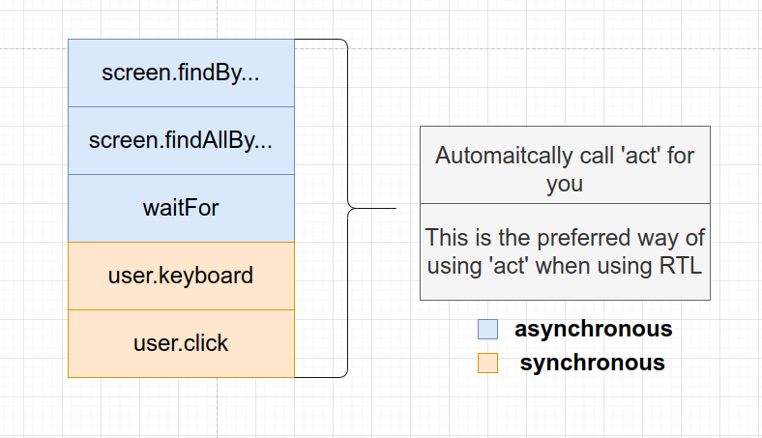This screenshot has height=438, width=762.
Task: Click the 'user.keyboard' text label
Action: point(181,276)
